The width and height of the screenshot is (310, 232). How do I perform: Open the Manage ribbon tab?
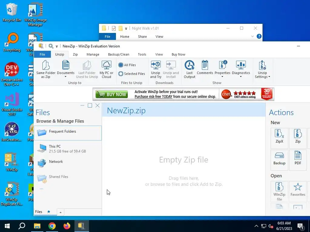pos(93,54)
